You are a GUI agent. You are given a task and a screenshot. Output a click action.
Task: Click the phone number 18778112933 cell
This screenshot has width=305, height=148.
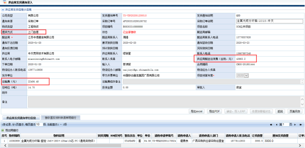click(237, 141)
